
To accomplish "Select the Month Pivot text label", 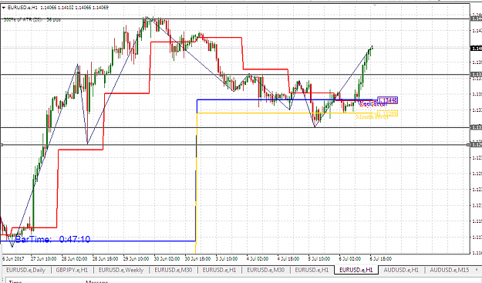I will [372, 116].
